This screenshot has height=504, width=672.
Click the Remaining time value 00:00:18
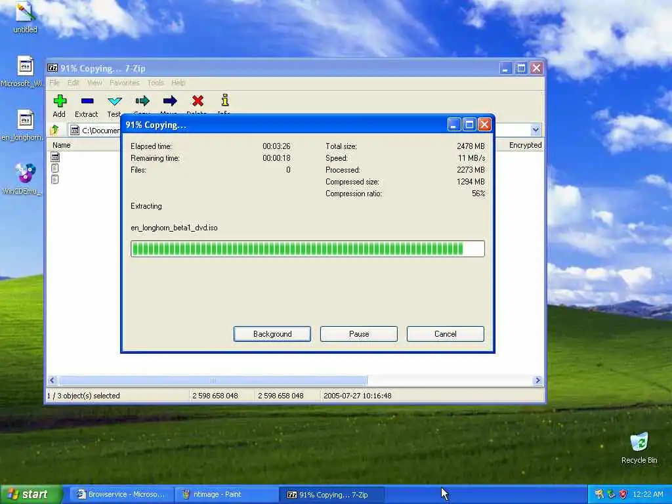point(276,158)
